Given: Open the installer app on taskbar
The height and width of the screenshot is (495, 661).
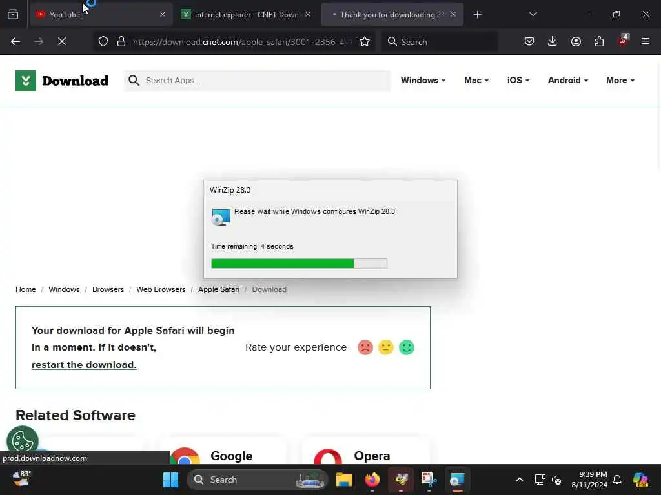Looking at the screenshot, I should coord(457,480).
